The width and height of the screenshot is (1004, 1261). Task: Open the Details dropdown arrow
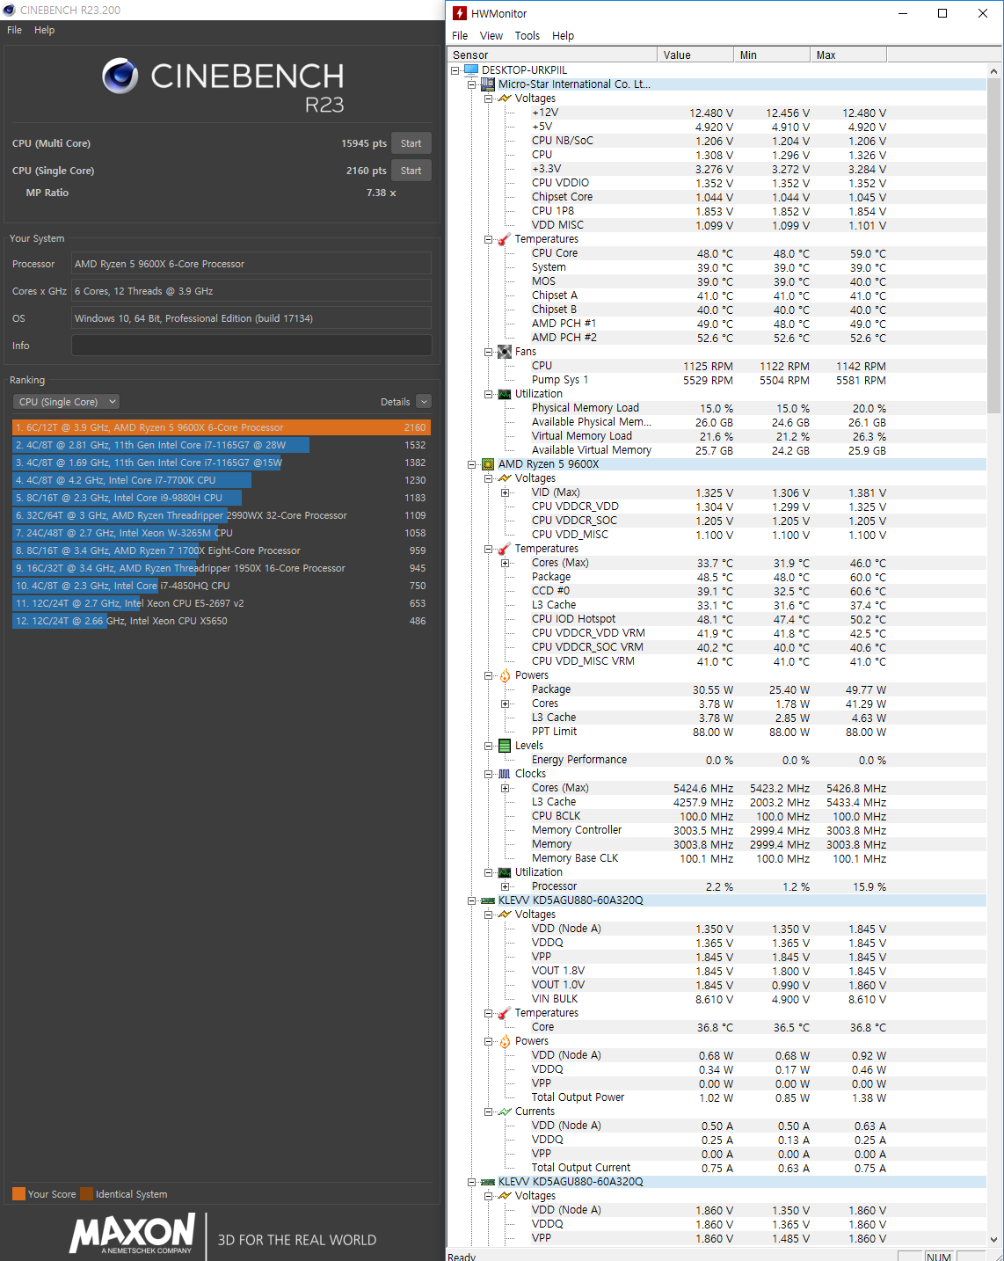[424, 402]
